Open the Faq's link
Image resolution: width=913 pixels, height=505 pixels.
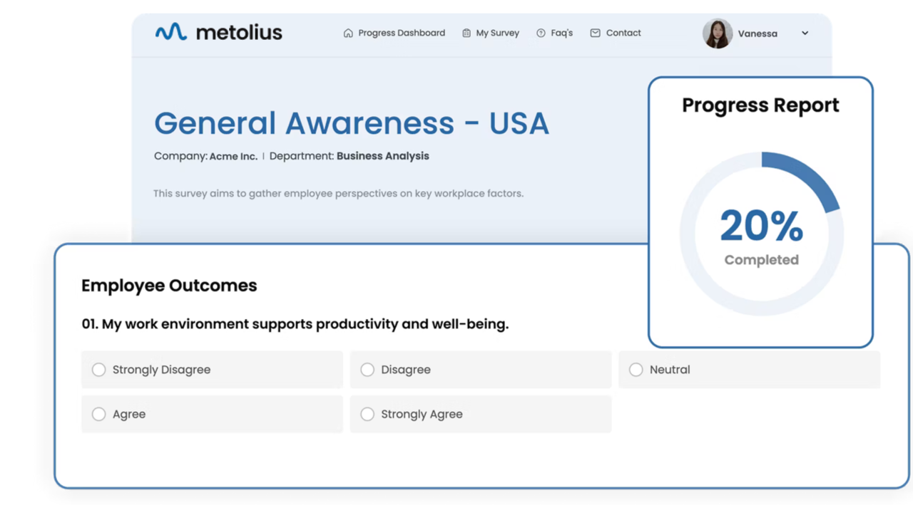[x=560, y=33]
